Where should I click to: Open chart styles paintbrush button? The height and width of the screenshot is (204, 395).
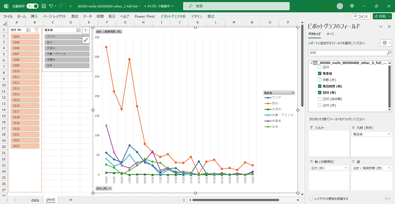pos(86,40)
